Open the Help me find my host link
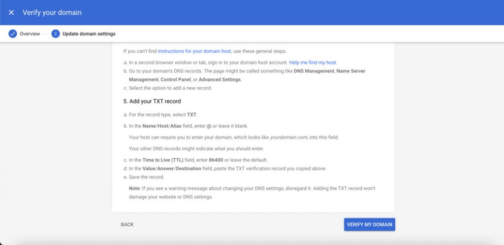 pyautogui.click(x=313, y=63)
